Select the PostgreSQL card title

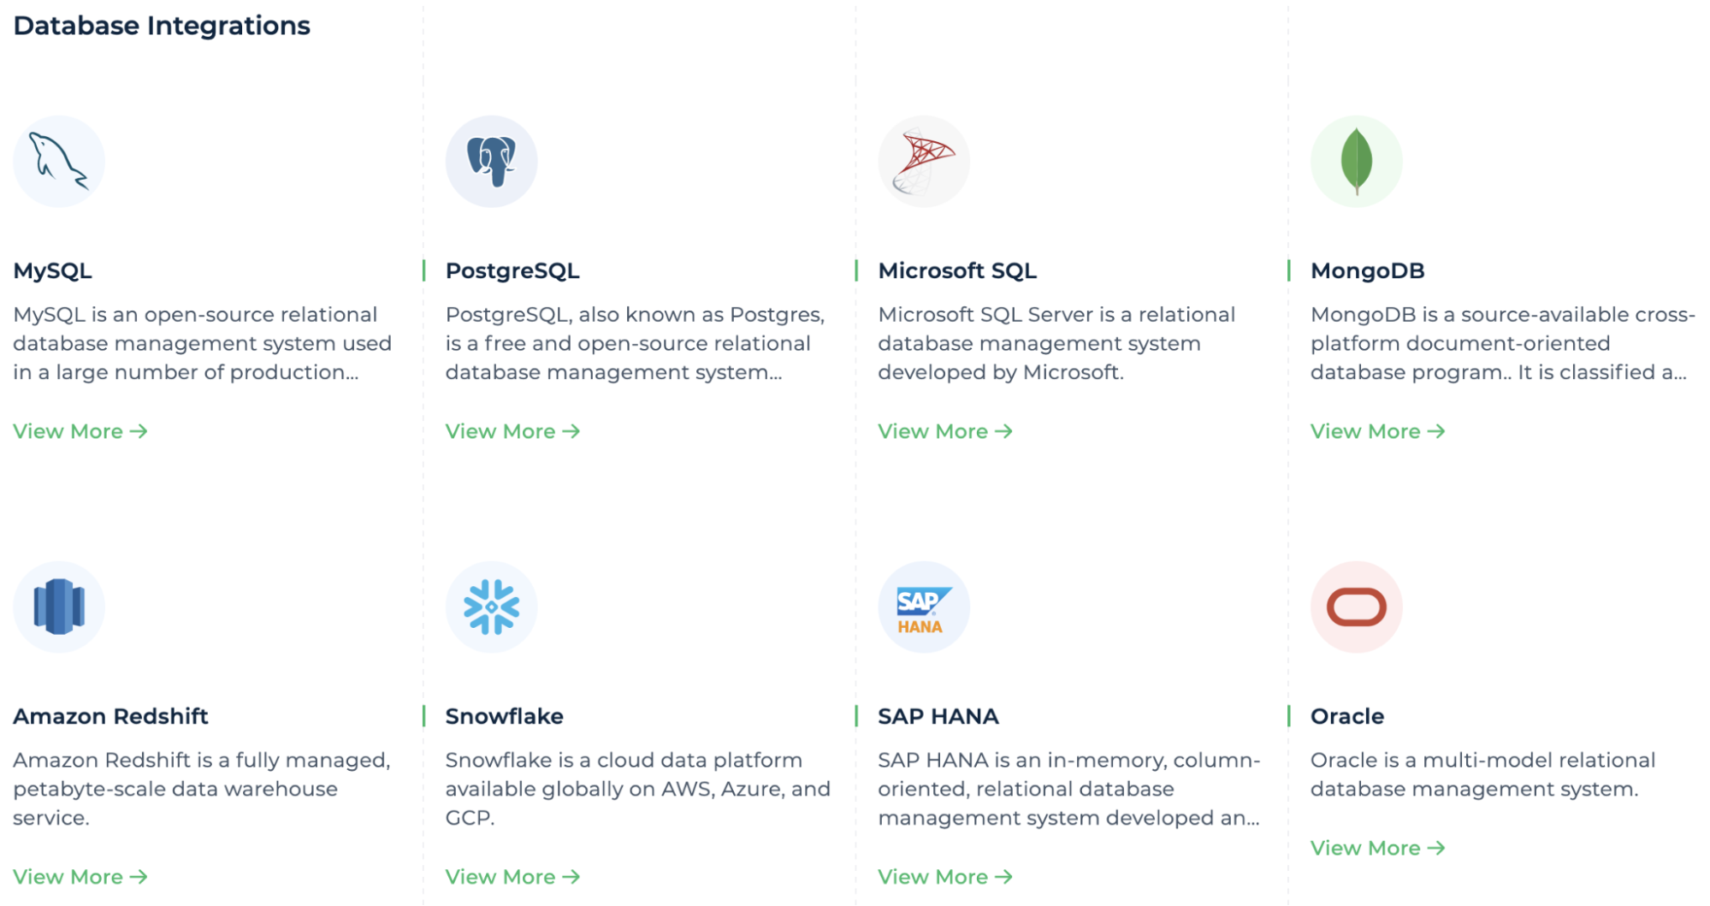click(x=512, y=270)
